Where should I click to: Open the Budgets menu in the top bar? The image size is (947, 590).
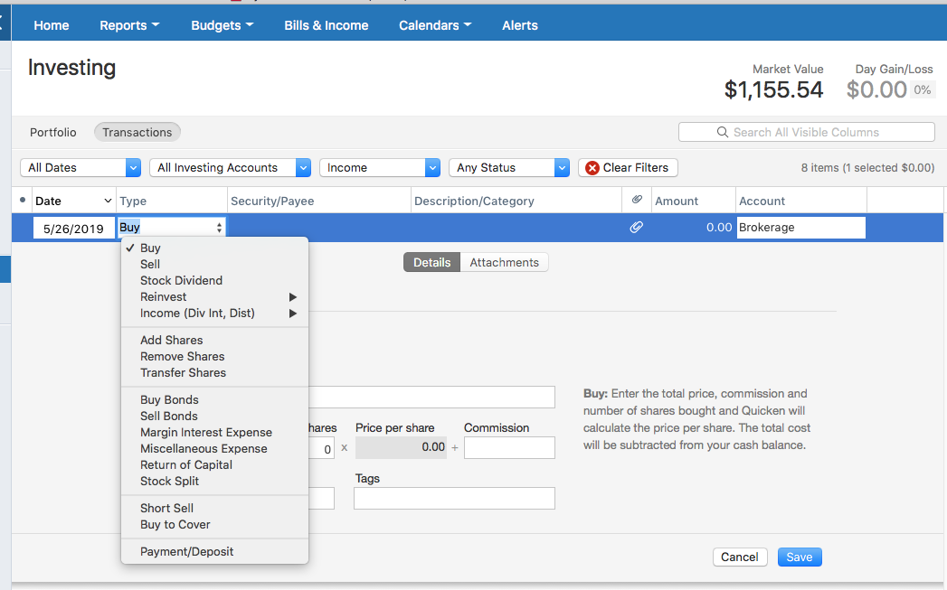[222, 25]
